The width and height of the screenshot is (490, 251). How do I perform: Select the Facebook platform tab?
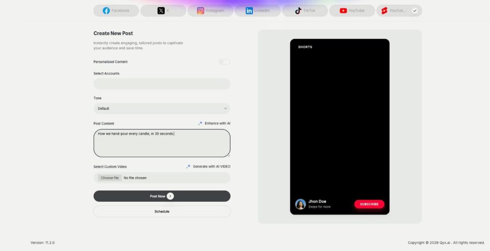[x=116, y=10]
